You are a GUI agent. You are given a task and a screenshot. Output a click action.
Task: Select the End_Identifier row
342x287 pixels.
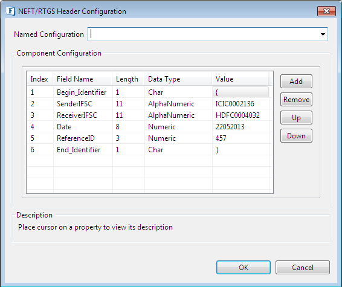(x=148, y=150)
